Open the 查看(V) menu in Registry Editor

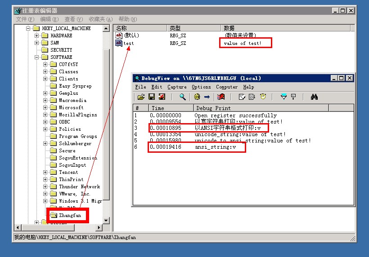74,19
